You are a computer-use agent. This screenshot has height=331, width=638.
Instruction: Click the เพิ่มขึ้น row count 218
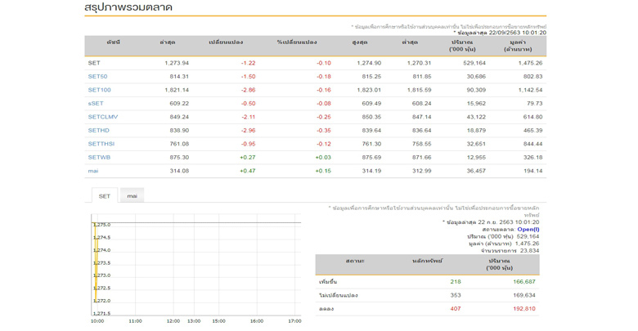point(455,282)
